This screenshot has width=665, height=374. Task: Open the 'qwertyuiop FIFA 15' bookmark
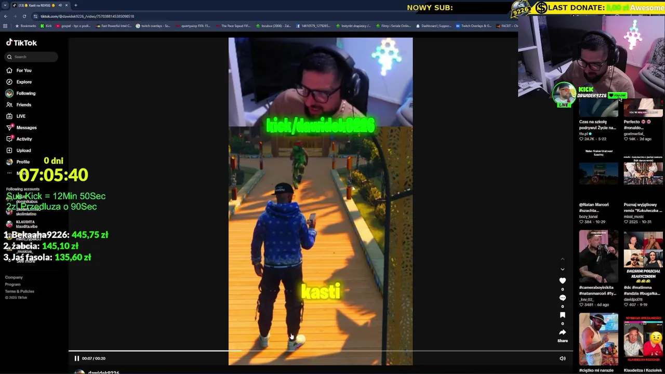coord(193,25)
